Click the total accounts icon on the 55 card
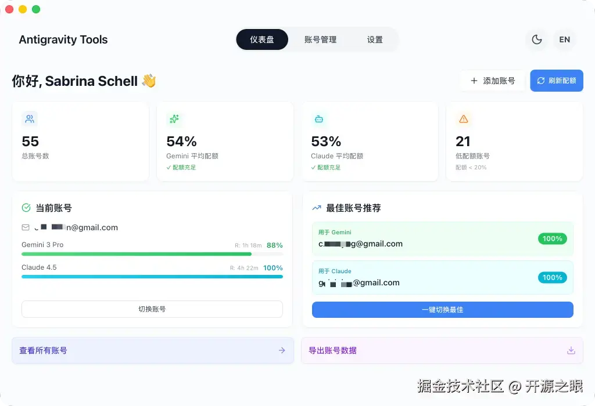Screen dimensions: 595x406 [x=30, y=119]
